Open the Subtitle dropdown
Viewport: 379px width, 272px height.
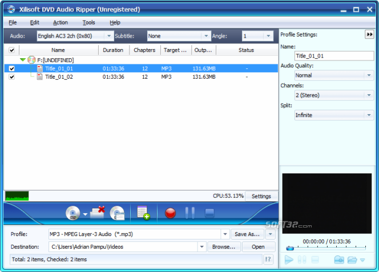coord(206,36)
